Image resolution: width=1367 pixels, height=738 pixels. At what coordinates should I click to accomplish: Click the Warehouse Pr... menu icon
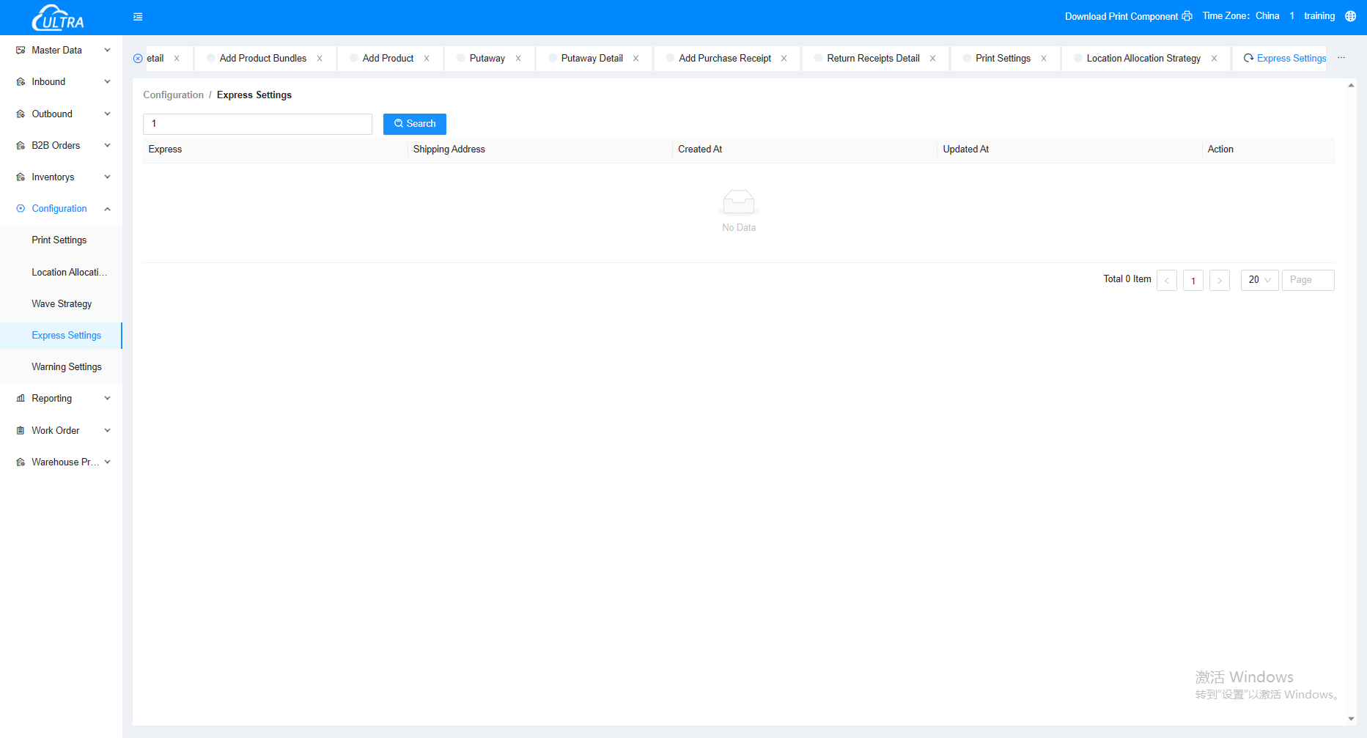pos(21,462)
